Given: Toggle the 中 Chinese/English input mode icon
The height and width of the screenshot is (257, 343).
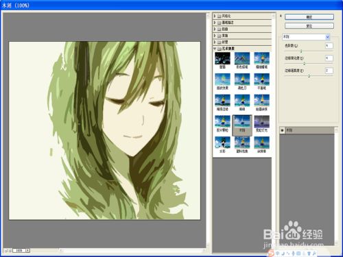Looking at the screenshot, I should (x=277, y=253).
